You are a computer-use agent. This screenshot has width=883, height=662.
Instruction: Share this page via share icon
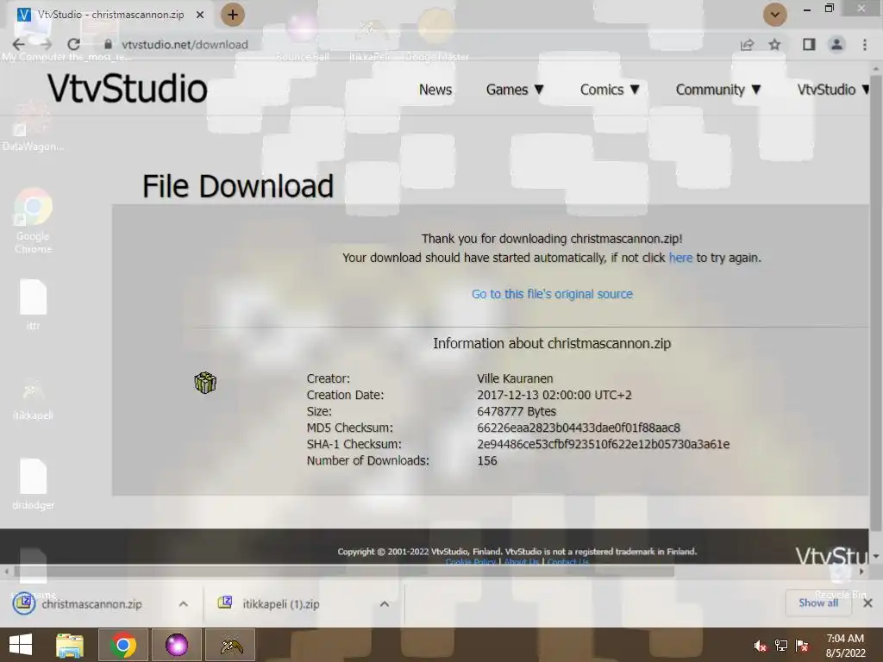tap(748, 45)
